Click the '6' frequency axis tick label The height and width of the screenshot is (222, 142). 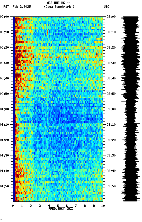pyautogui.click(x=67, y=206)
